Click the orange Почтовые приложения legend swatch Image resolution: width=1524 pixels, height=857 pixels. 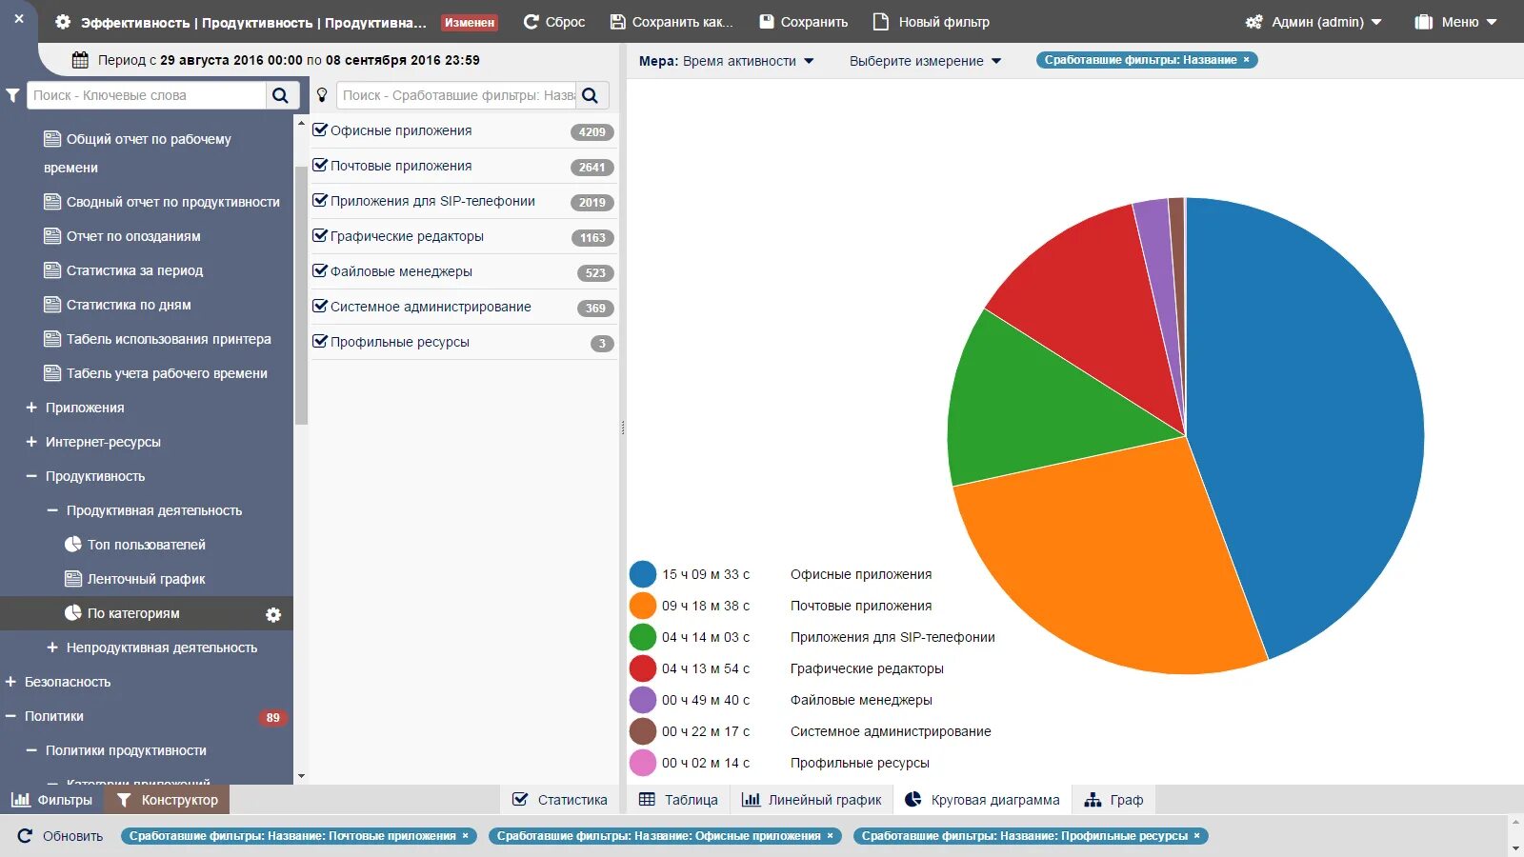point(643,606)
